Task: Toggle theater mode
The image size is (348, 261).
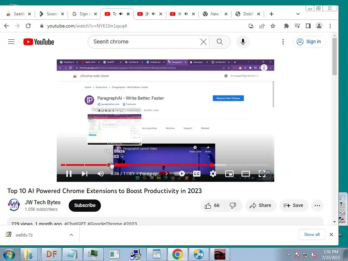Action: [x=245, y=174]
